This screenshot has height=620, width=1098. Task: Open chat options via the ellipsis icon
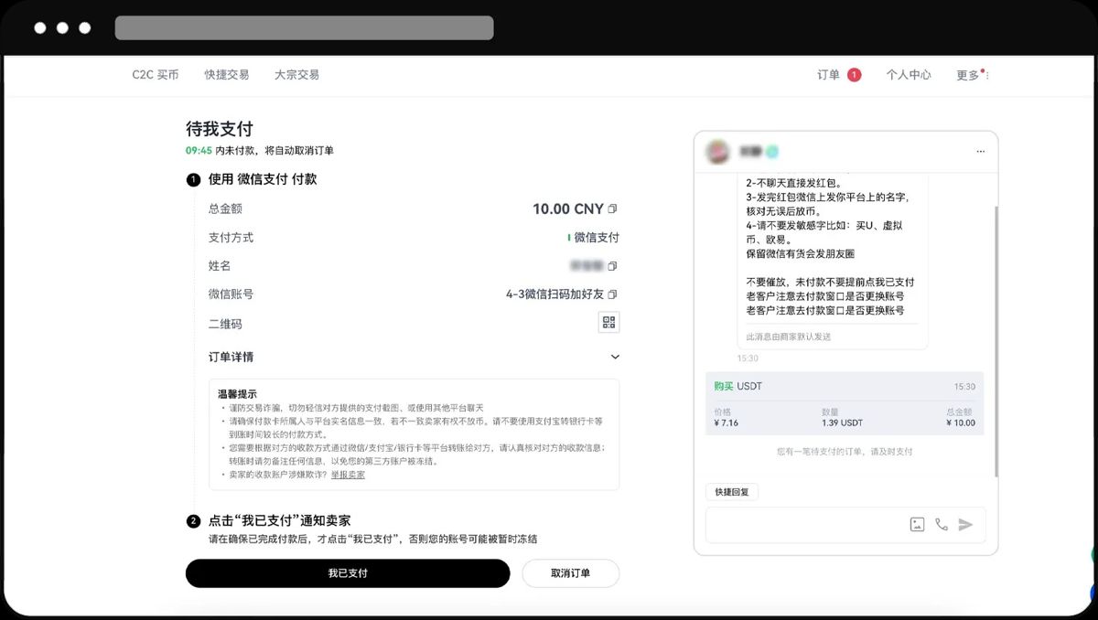[980, 151]
